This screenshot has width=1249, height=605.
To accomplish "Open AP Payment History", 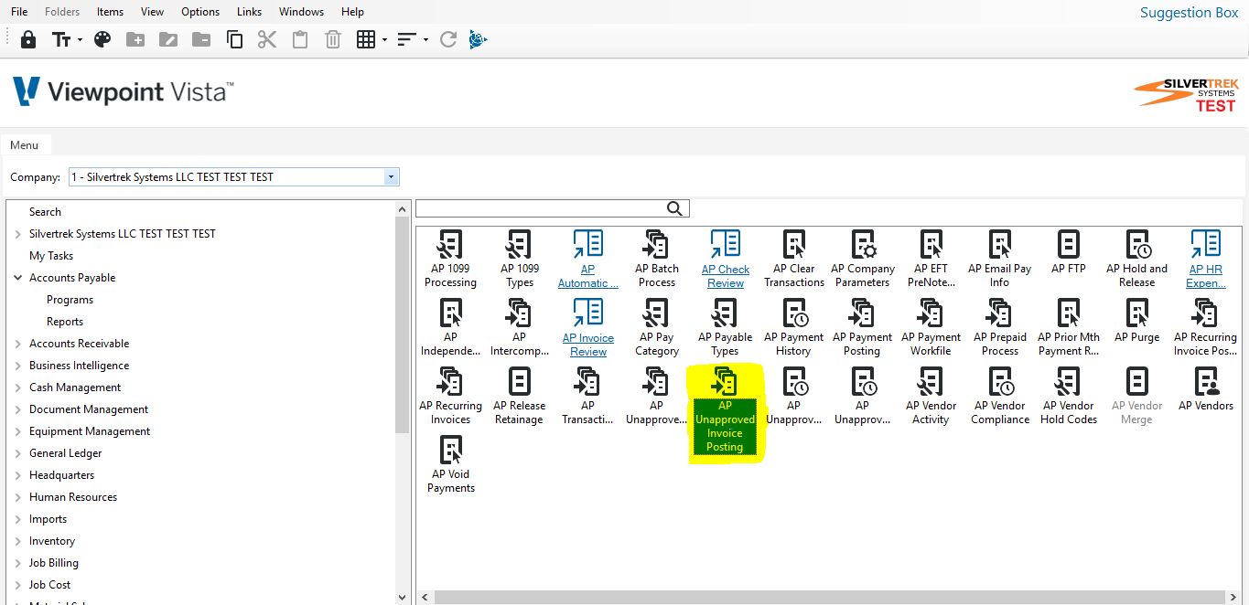I will pos(793,328).
